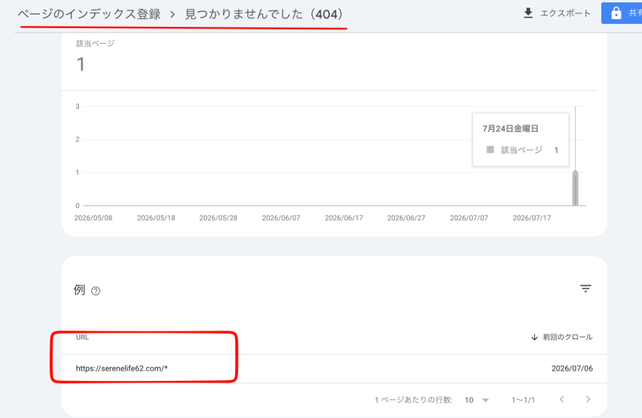Select 見つかりませんでした（404）breadcrumb title
The image size is (642, 418).
pos(264,14)
